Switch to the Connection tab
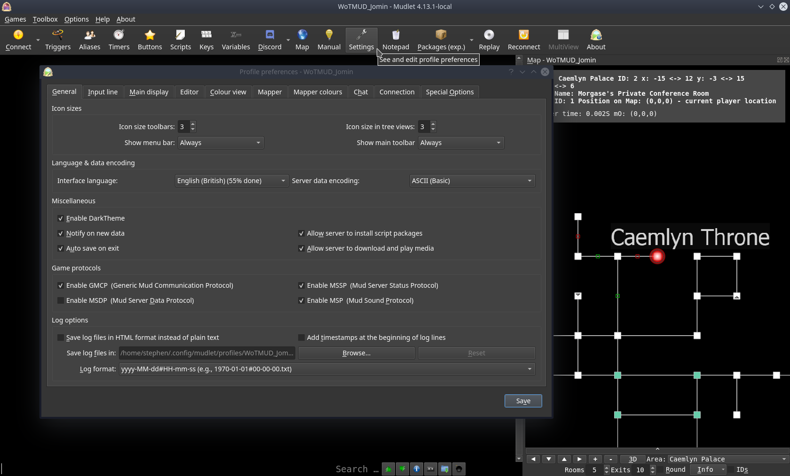Image resolution: width=790 pixels, height=476 pixels. tap(397, 92)
